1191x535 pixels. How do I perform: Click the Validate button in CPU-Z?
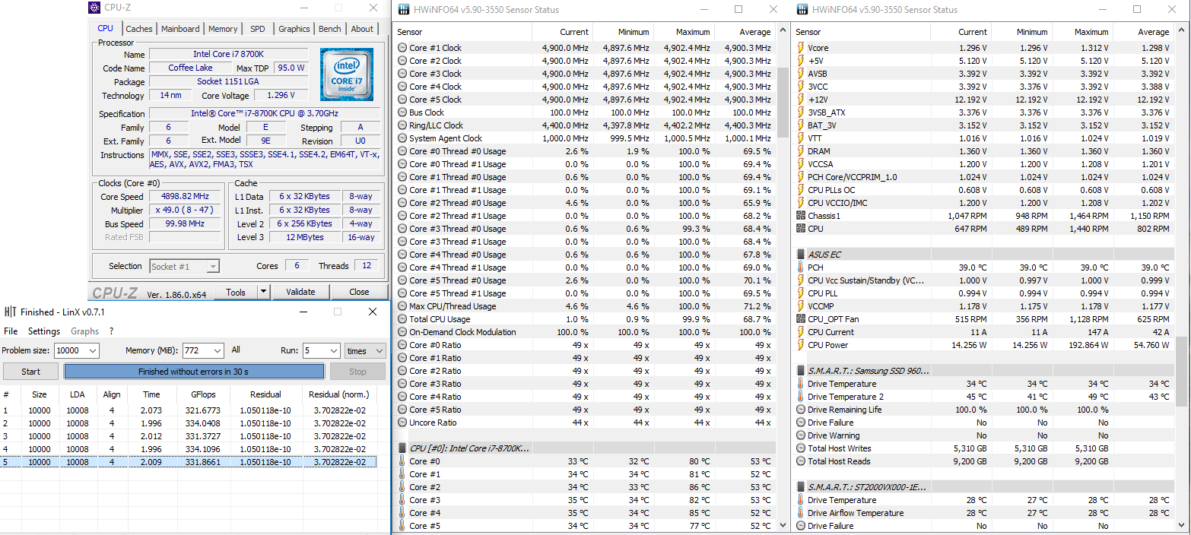pos(300,292)
